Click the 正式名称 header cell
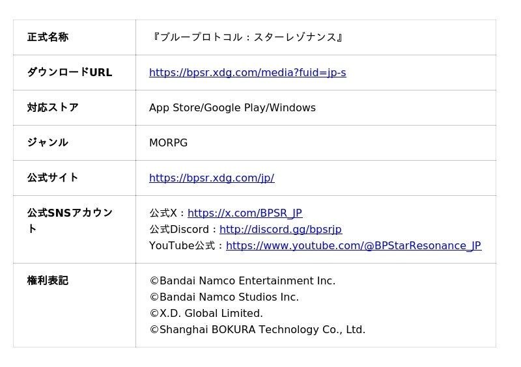The width and height of the screenshot is (521, 367). (48, 37)
